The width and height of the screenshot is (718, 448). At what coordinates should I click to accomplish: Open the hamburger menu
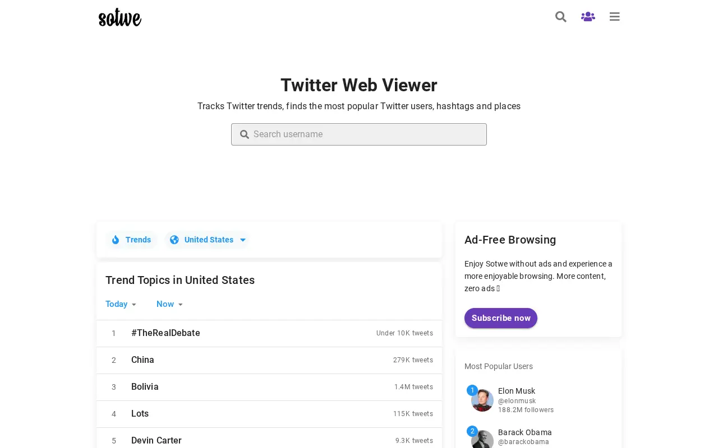[615, 17]
